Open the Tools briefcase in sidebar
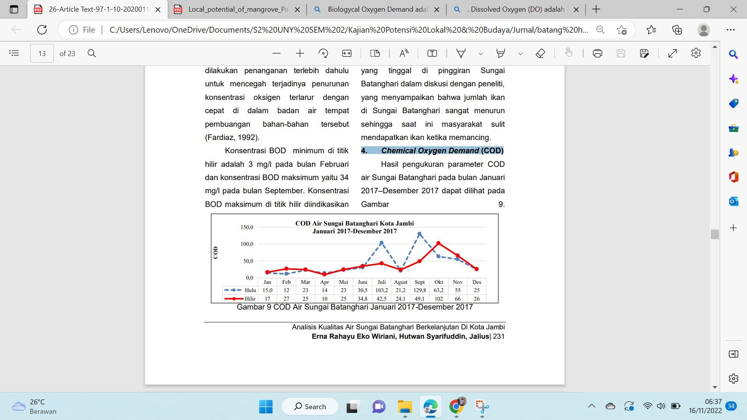 tap(733, 128)
